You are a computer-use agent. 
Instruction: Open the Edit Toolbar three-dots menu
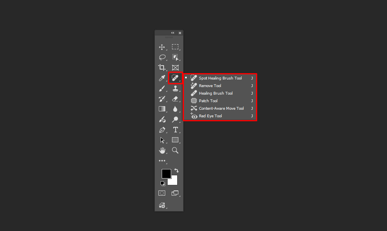tap(162, 161)
